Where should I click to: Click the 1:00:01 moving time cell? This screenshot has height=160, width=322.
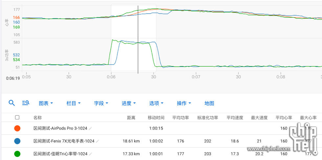pyautogui.click(x=156, y=154)
